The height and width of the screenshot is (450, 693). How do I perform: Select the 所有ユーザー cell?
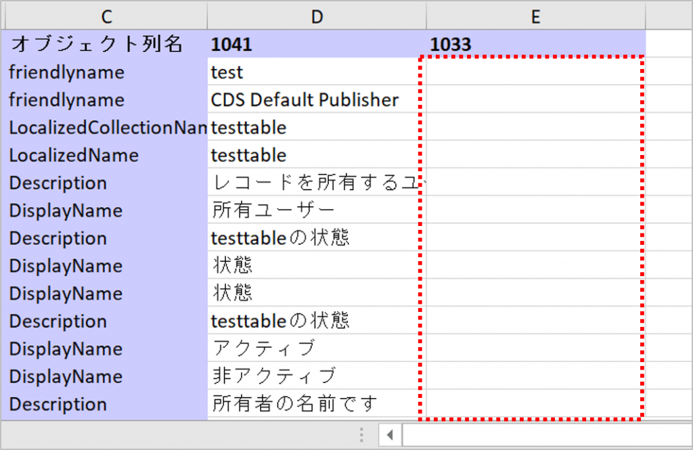tap(317, 210)
